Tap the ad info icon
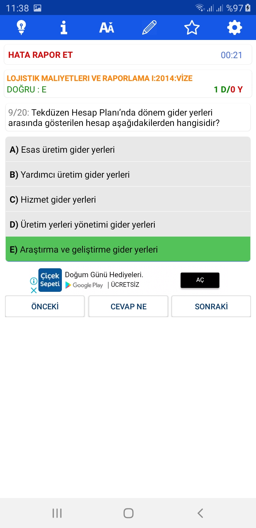The width and height of the screenshot is (256, 528). [33, 281]
